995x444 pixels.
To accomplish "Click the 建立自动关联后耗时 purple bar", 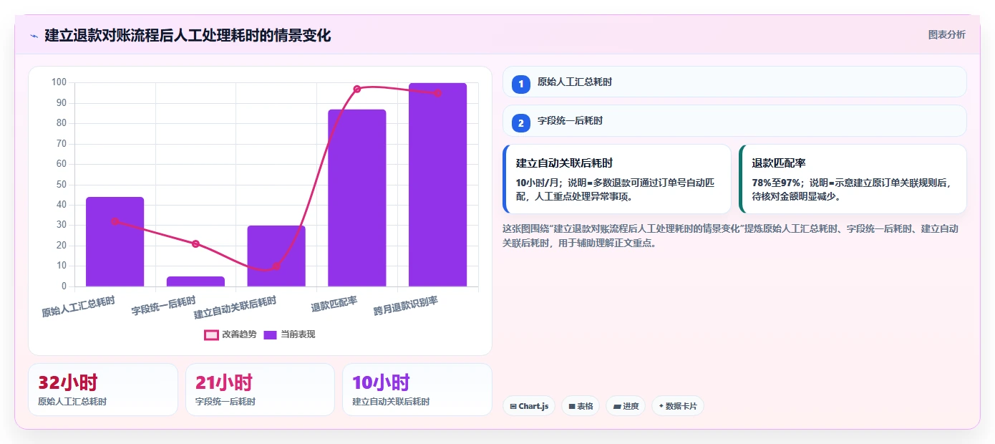I will (x=276, y=256).
